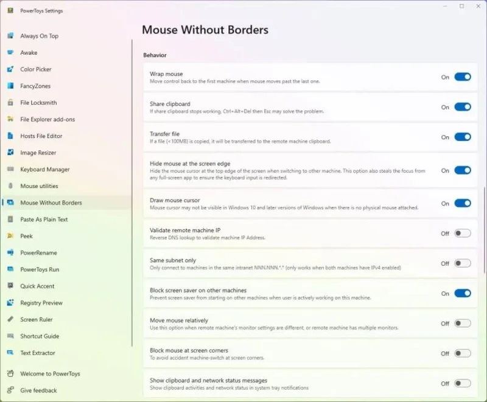Click the Mouse Without Borders sidebar icon
This screenshot has height=402, width=487.
click(10, 203)
